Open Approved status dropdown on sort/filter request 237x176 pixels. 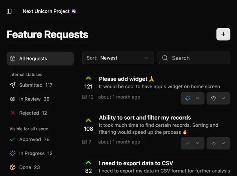click(193, 144)
